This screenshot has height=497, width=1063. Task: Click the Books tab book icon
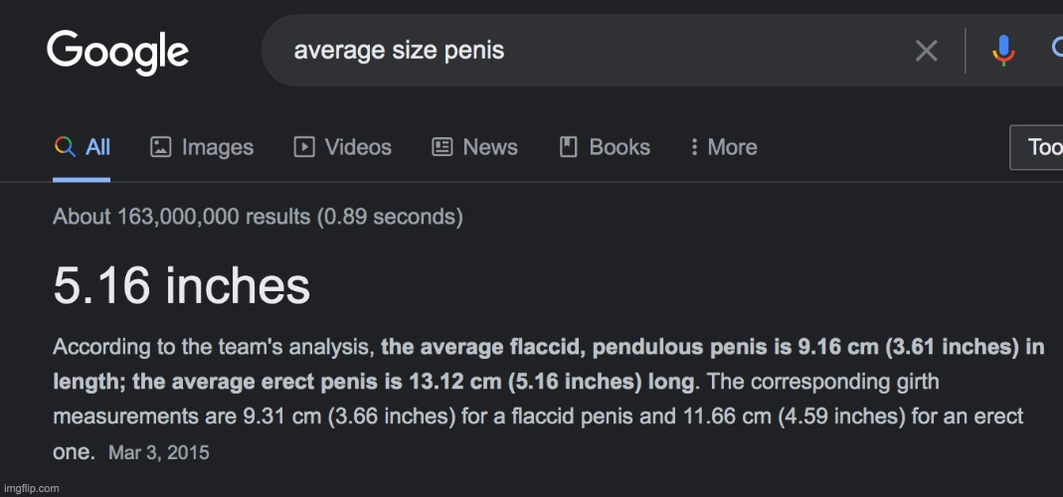[568, 147]
